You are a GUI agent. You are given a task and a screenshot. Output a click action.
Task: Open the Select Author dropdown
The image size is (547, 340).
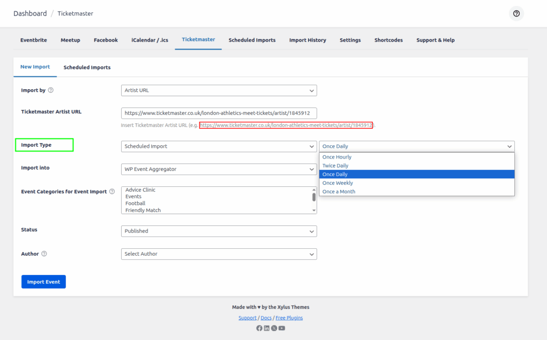point(219,254)
